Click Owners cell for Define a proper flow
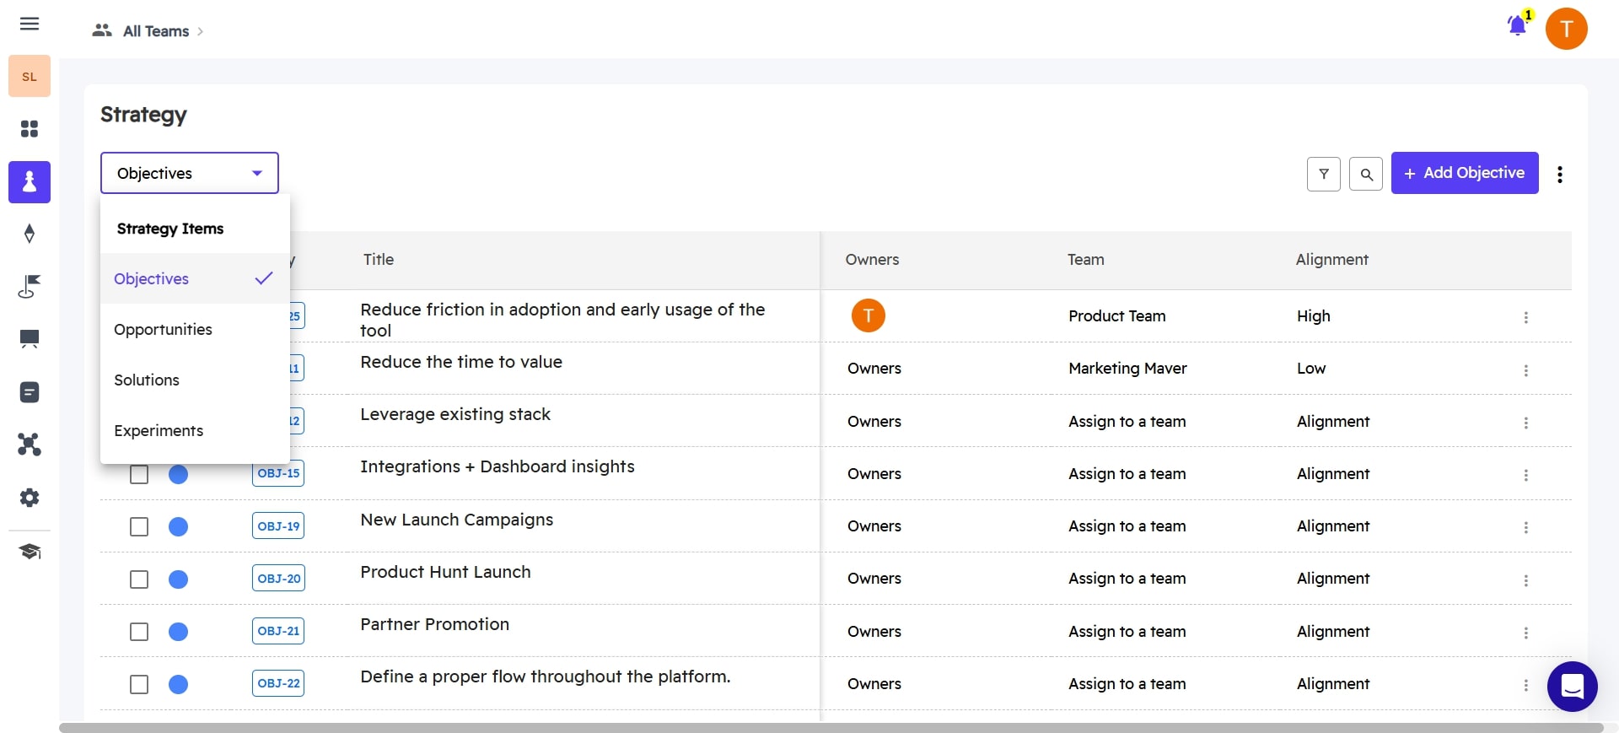The height and width of the screenshot is (733, 1619). coord(874,683)
